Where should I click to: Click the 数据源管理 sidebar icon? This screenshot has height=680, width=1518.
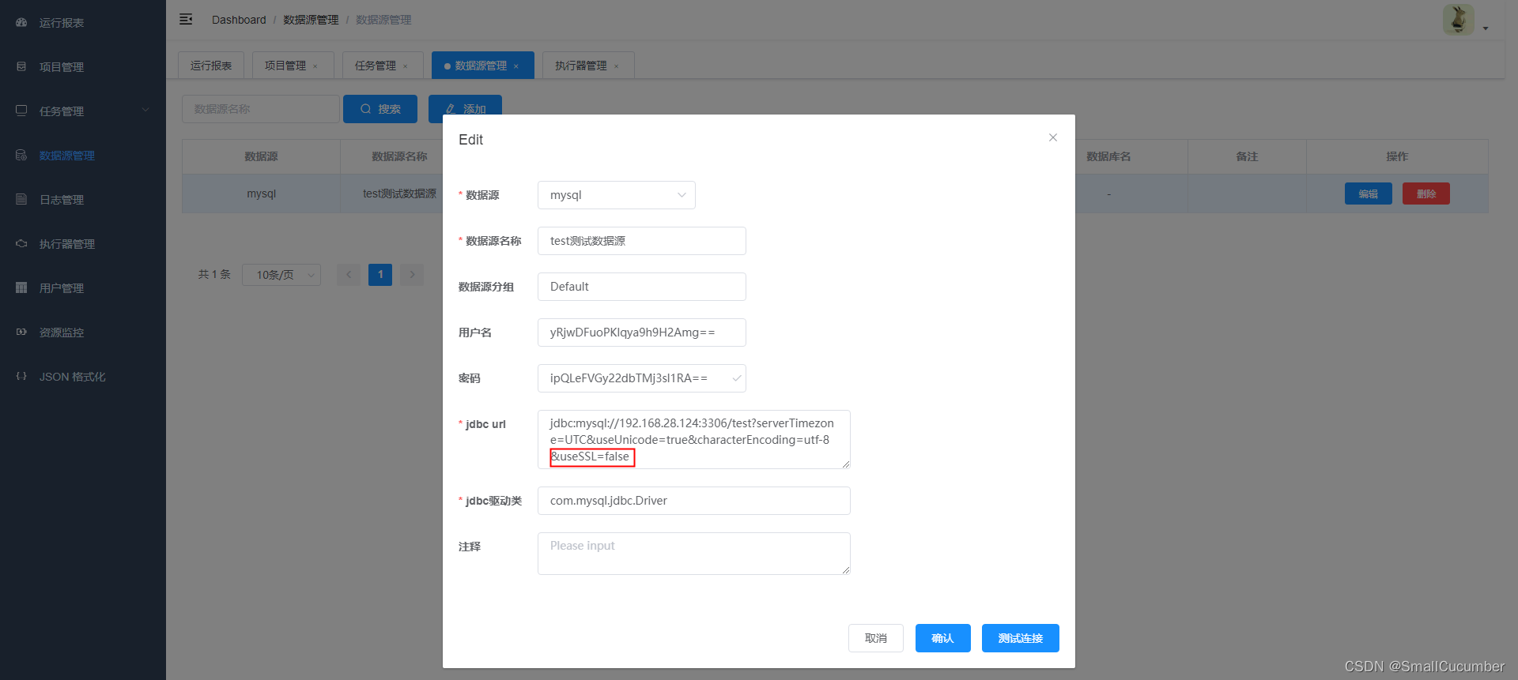tap(21, 156)
